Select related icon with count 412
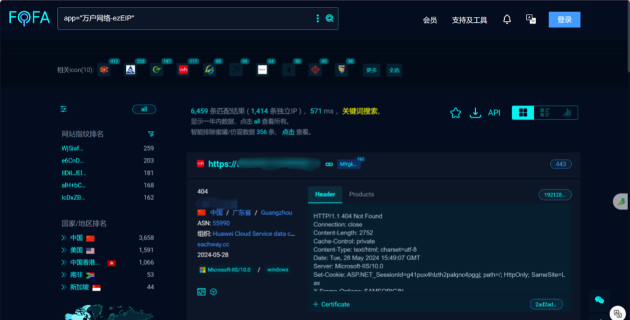The image size is (630, 320). (x=104, y=70)
